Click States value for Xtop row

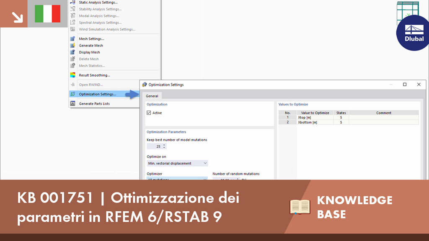tap(341, 118)
